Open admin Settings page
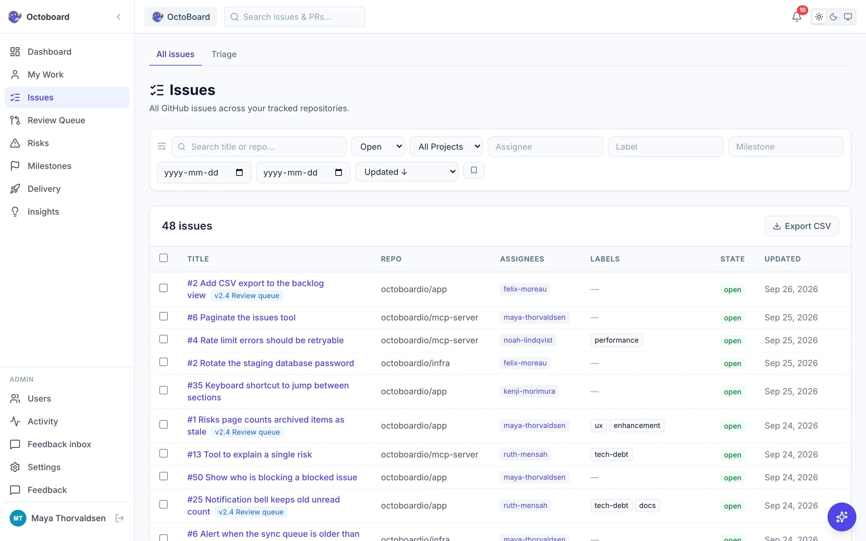 (67, 467)
